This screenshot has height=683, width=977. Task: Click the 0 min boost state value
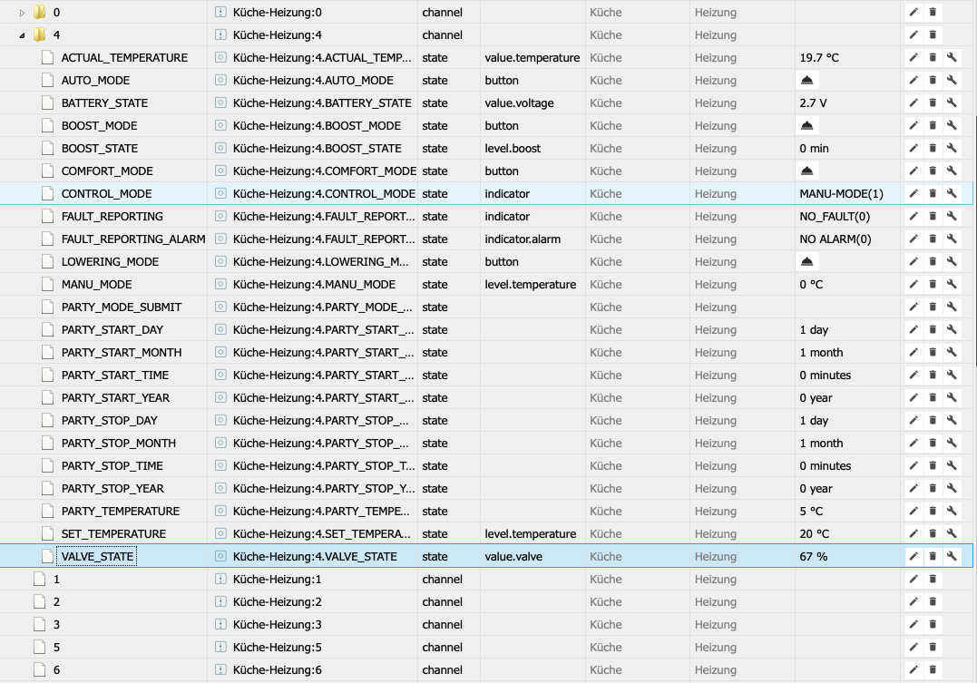pos(814,149)
